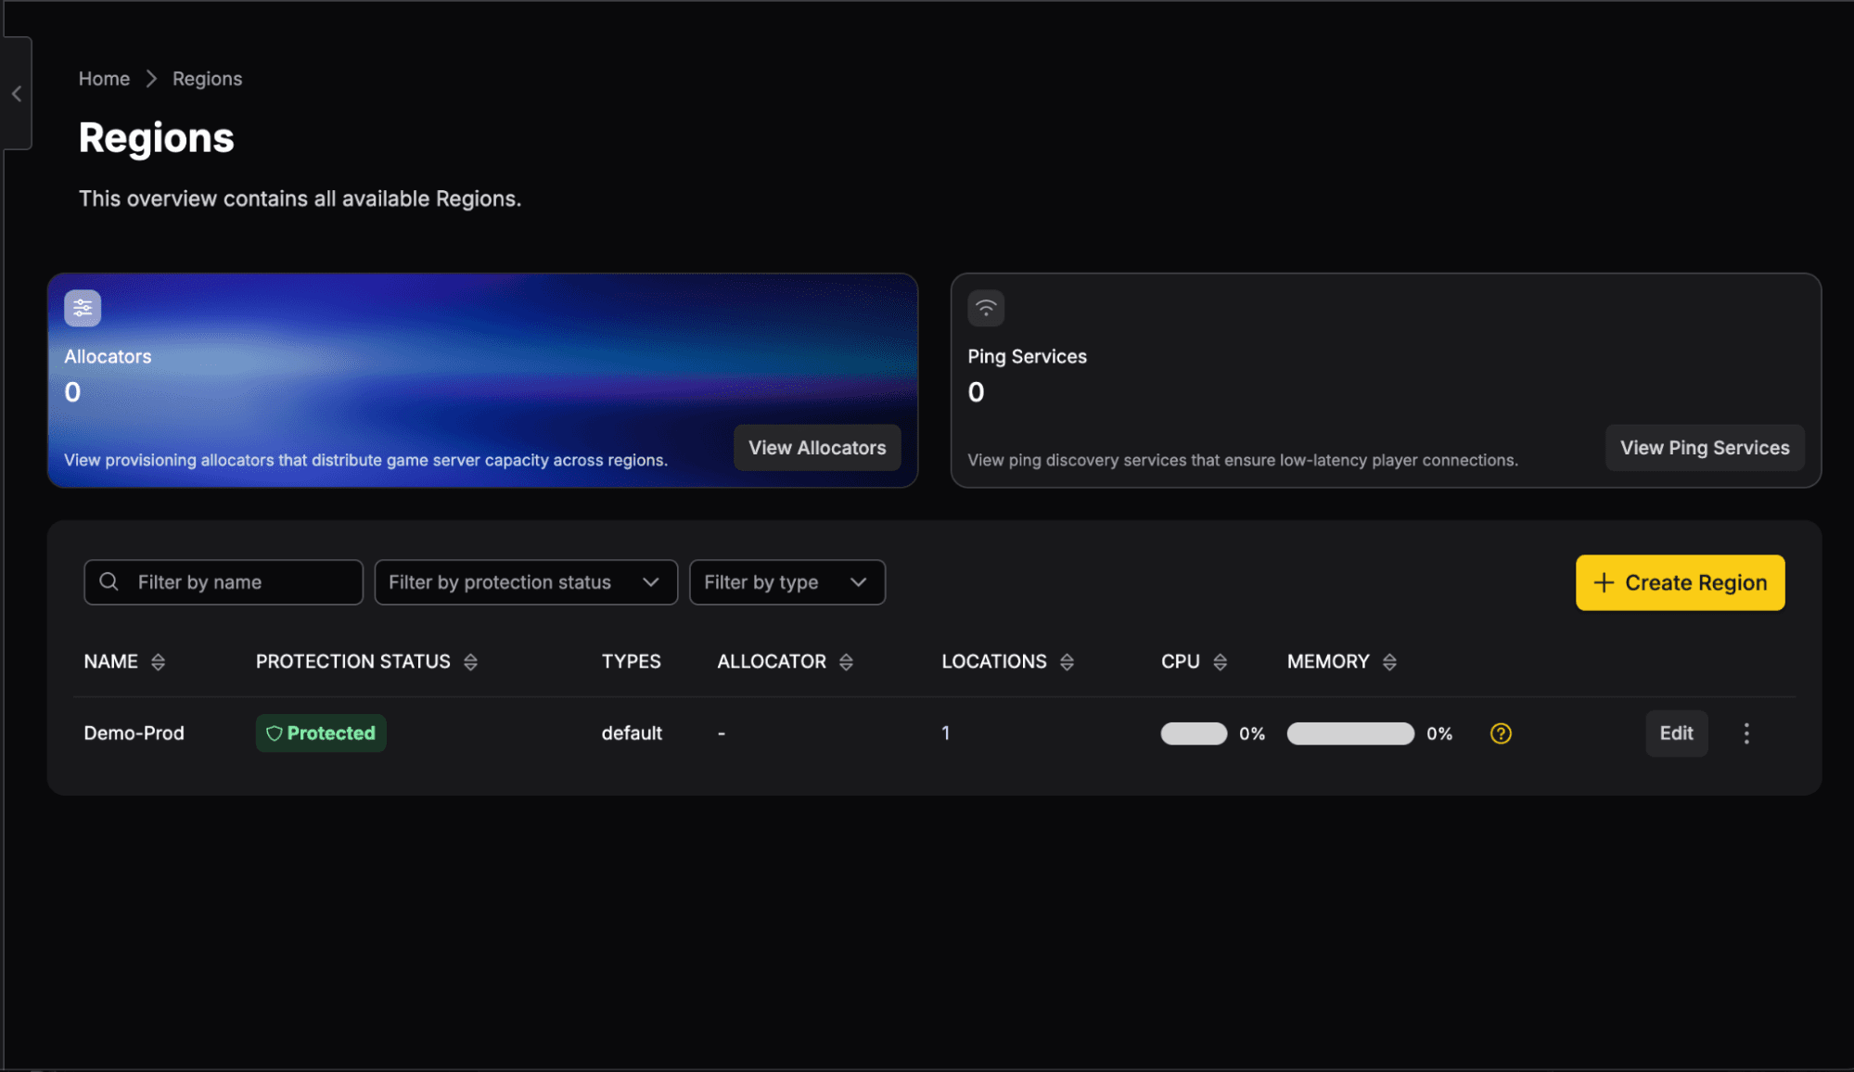Screen dimensions: 1854x1072
Task: Collapse sidebar with the left chevron icon
Action: point(17,94)
